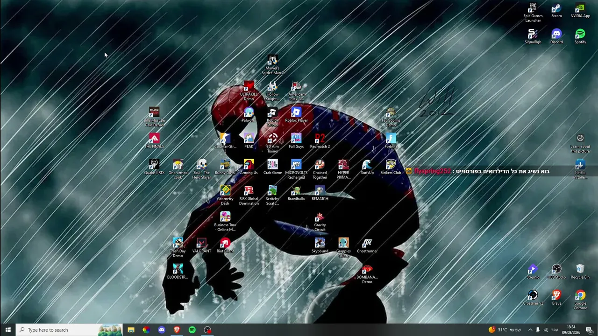This screenshot has height=336, width=598.
Task: Select the PEAK game icon
Action: point(249,141)
